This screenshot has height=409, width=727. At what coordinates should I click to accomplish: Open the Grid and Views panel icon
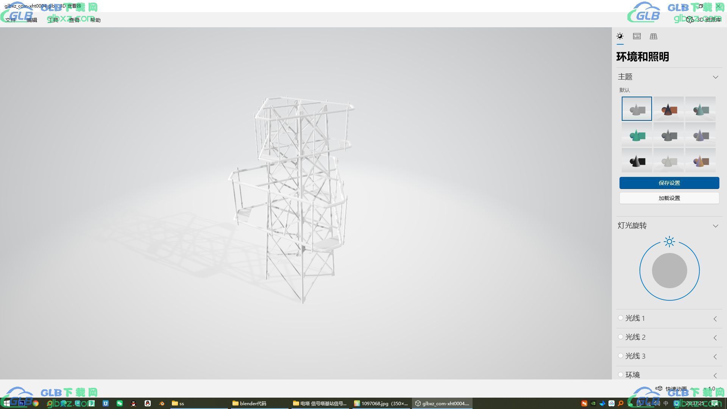tap(654, 36)
